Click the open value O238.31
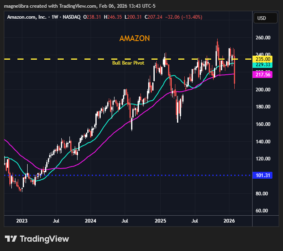The image size is (283, 251). click(x=92, y=17)
